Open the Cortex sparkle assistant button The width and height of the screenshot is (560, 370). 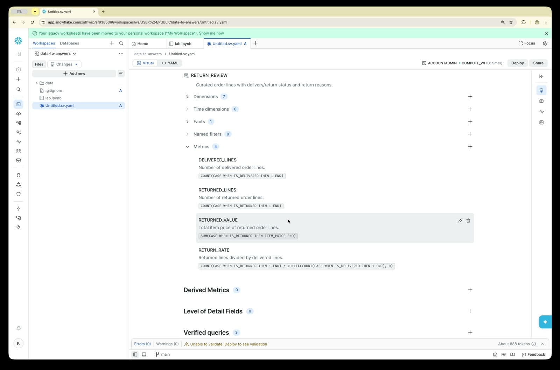click(545, 322)
